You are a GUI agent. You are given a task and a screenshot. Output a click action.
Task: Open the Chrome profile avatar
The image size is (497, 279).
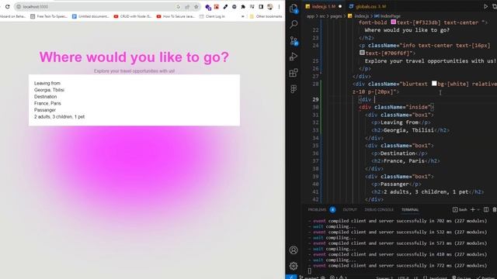click(270, 7)
